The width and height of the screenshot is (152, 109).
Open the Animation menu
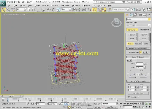pos(55,6)
